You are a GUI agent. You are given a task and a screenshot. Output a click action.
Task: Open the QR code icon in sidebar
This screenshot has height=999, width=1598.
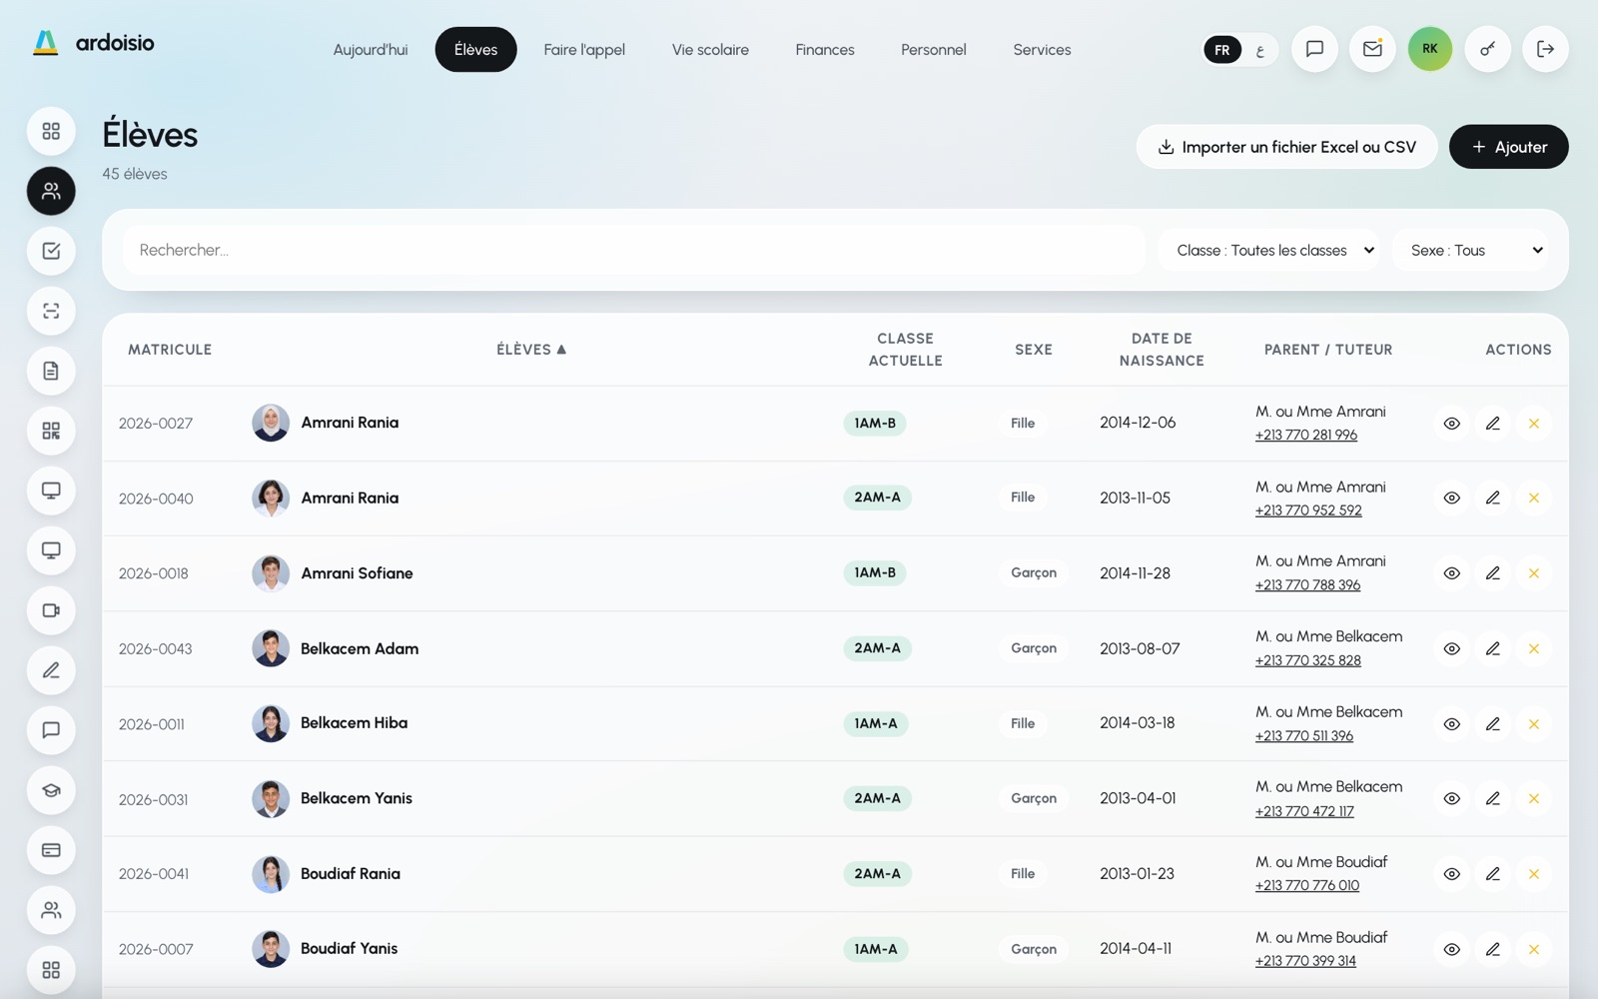[51, 431]
